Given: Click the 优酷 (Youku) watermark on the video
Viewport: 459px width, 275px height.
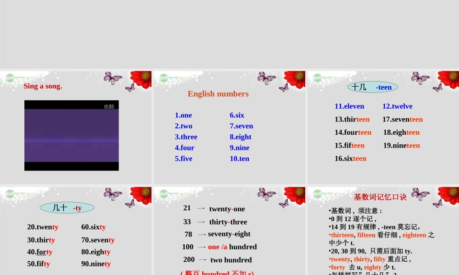Looking at the screenshot, I should tap(109, 105).
